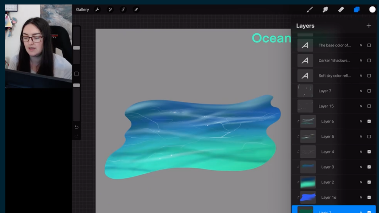Click the undo arrow in the sidebar

click(x=77, y=127)
